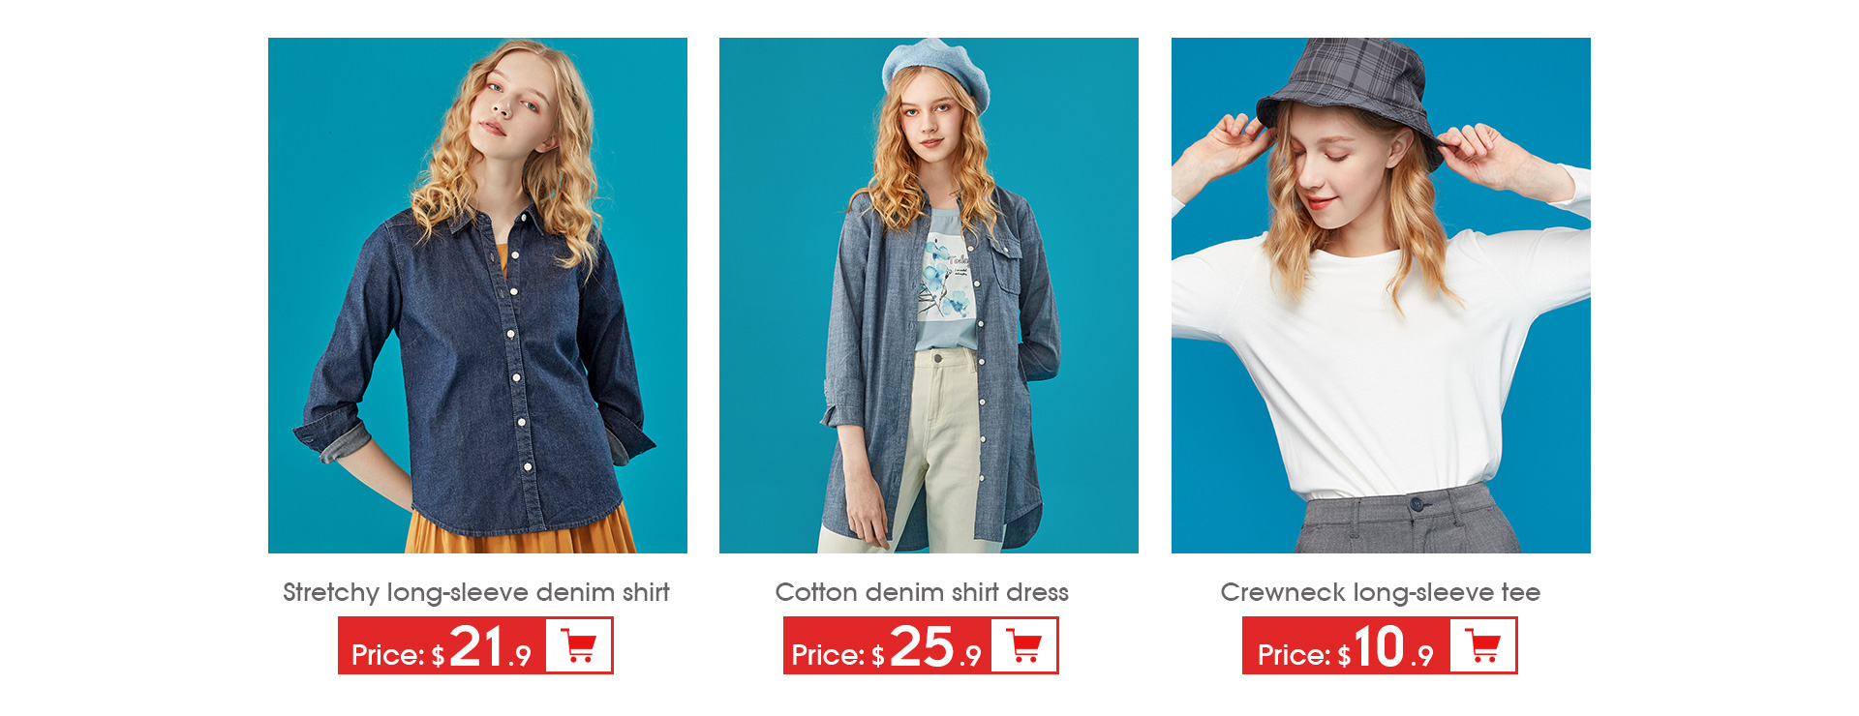Open the stretchy denim shirt product photo
The height and width of the screenshot is (716, 1859).
[x=477, y=295]
